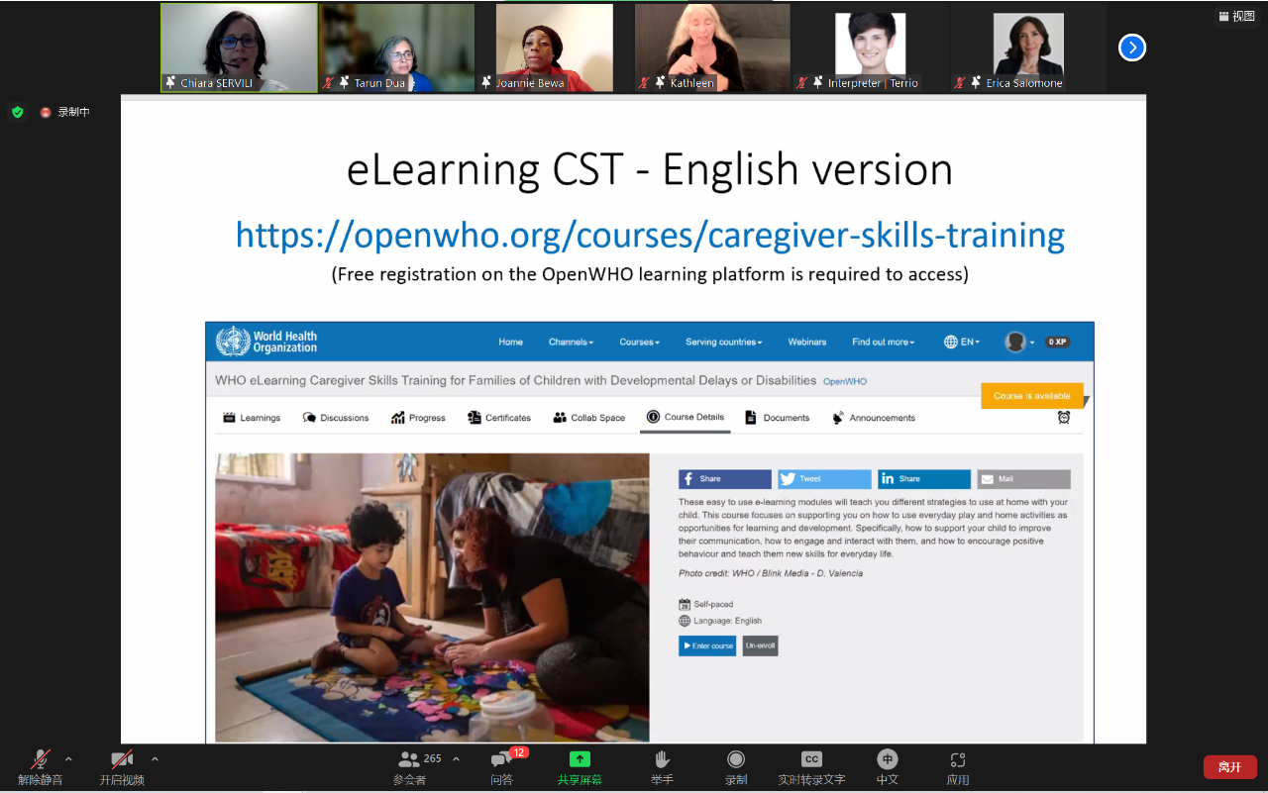Select Joannie Bewa video thumbnail
This screenshot has width=1268, height=793.
[x=555, y=48]
